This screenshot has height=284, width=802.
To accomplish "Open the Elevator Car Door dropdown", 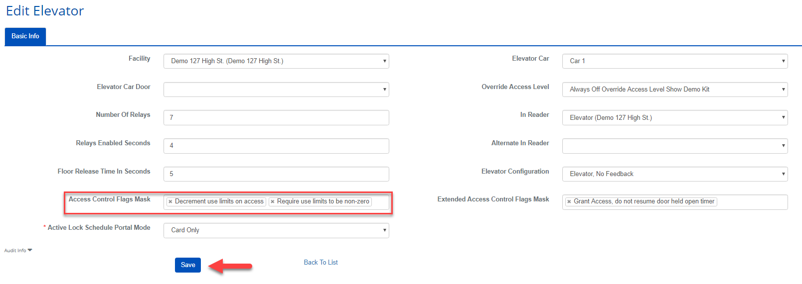I will coord(276,90).
